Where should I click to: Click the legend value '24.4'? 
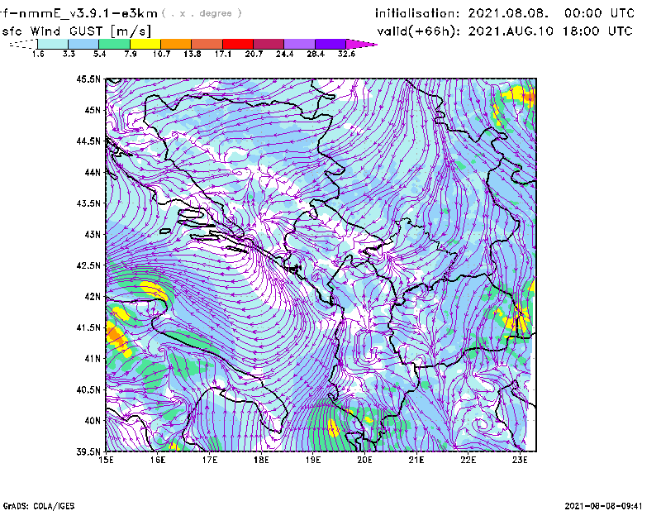[x=284, y=54]
